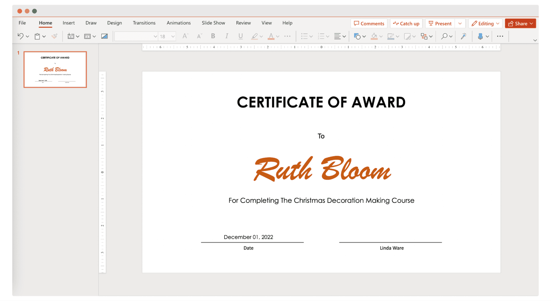Switch to the Design tab
The width and height of the screenshot is (551, 301).
tap(115, 23)
